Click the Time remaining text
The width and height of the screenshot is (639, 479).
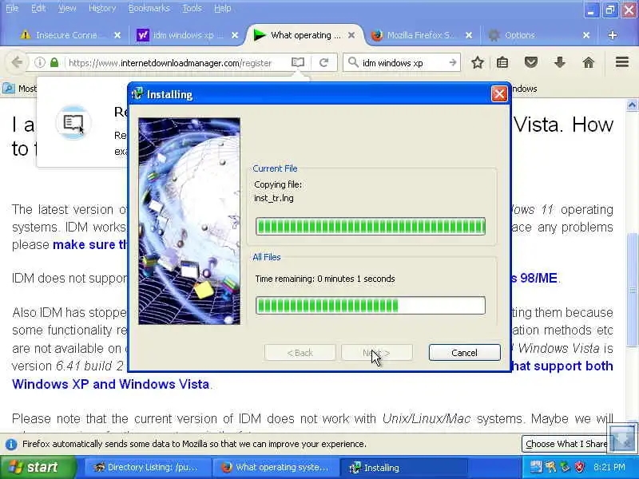[x=325, y=279]
